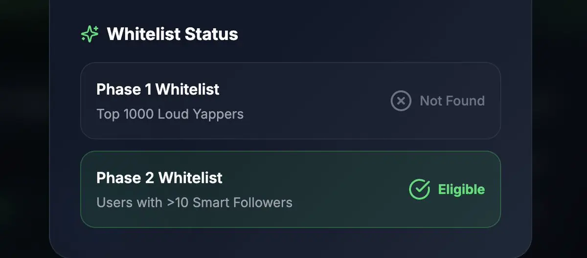The width and height of the screenshot is (587, 258).
Task: Click the circled X Not Found icon
Action: tap(401, 101)
